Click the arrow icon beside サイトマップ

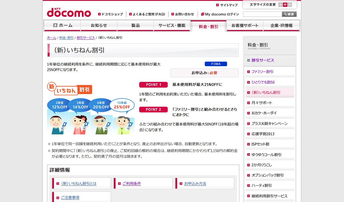click(218, 5)
